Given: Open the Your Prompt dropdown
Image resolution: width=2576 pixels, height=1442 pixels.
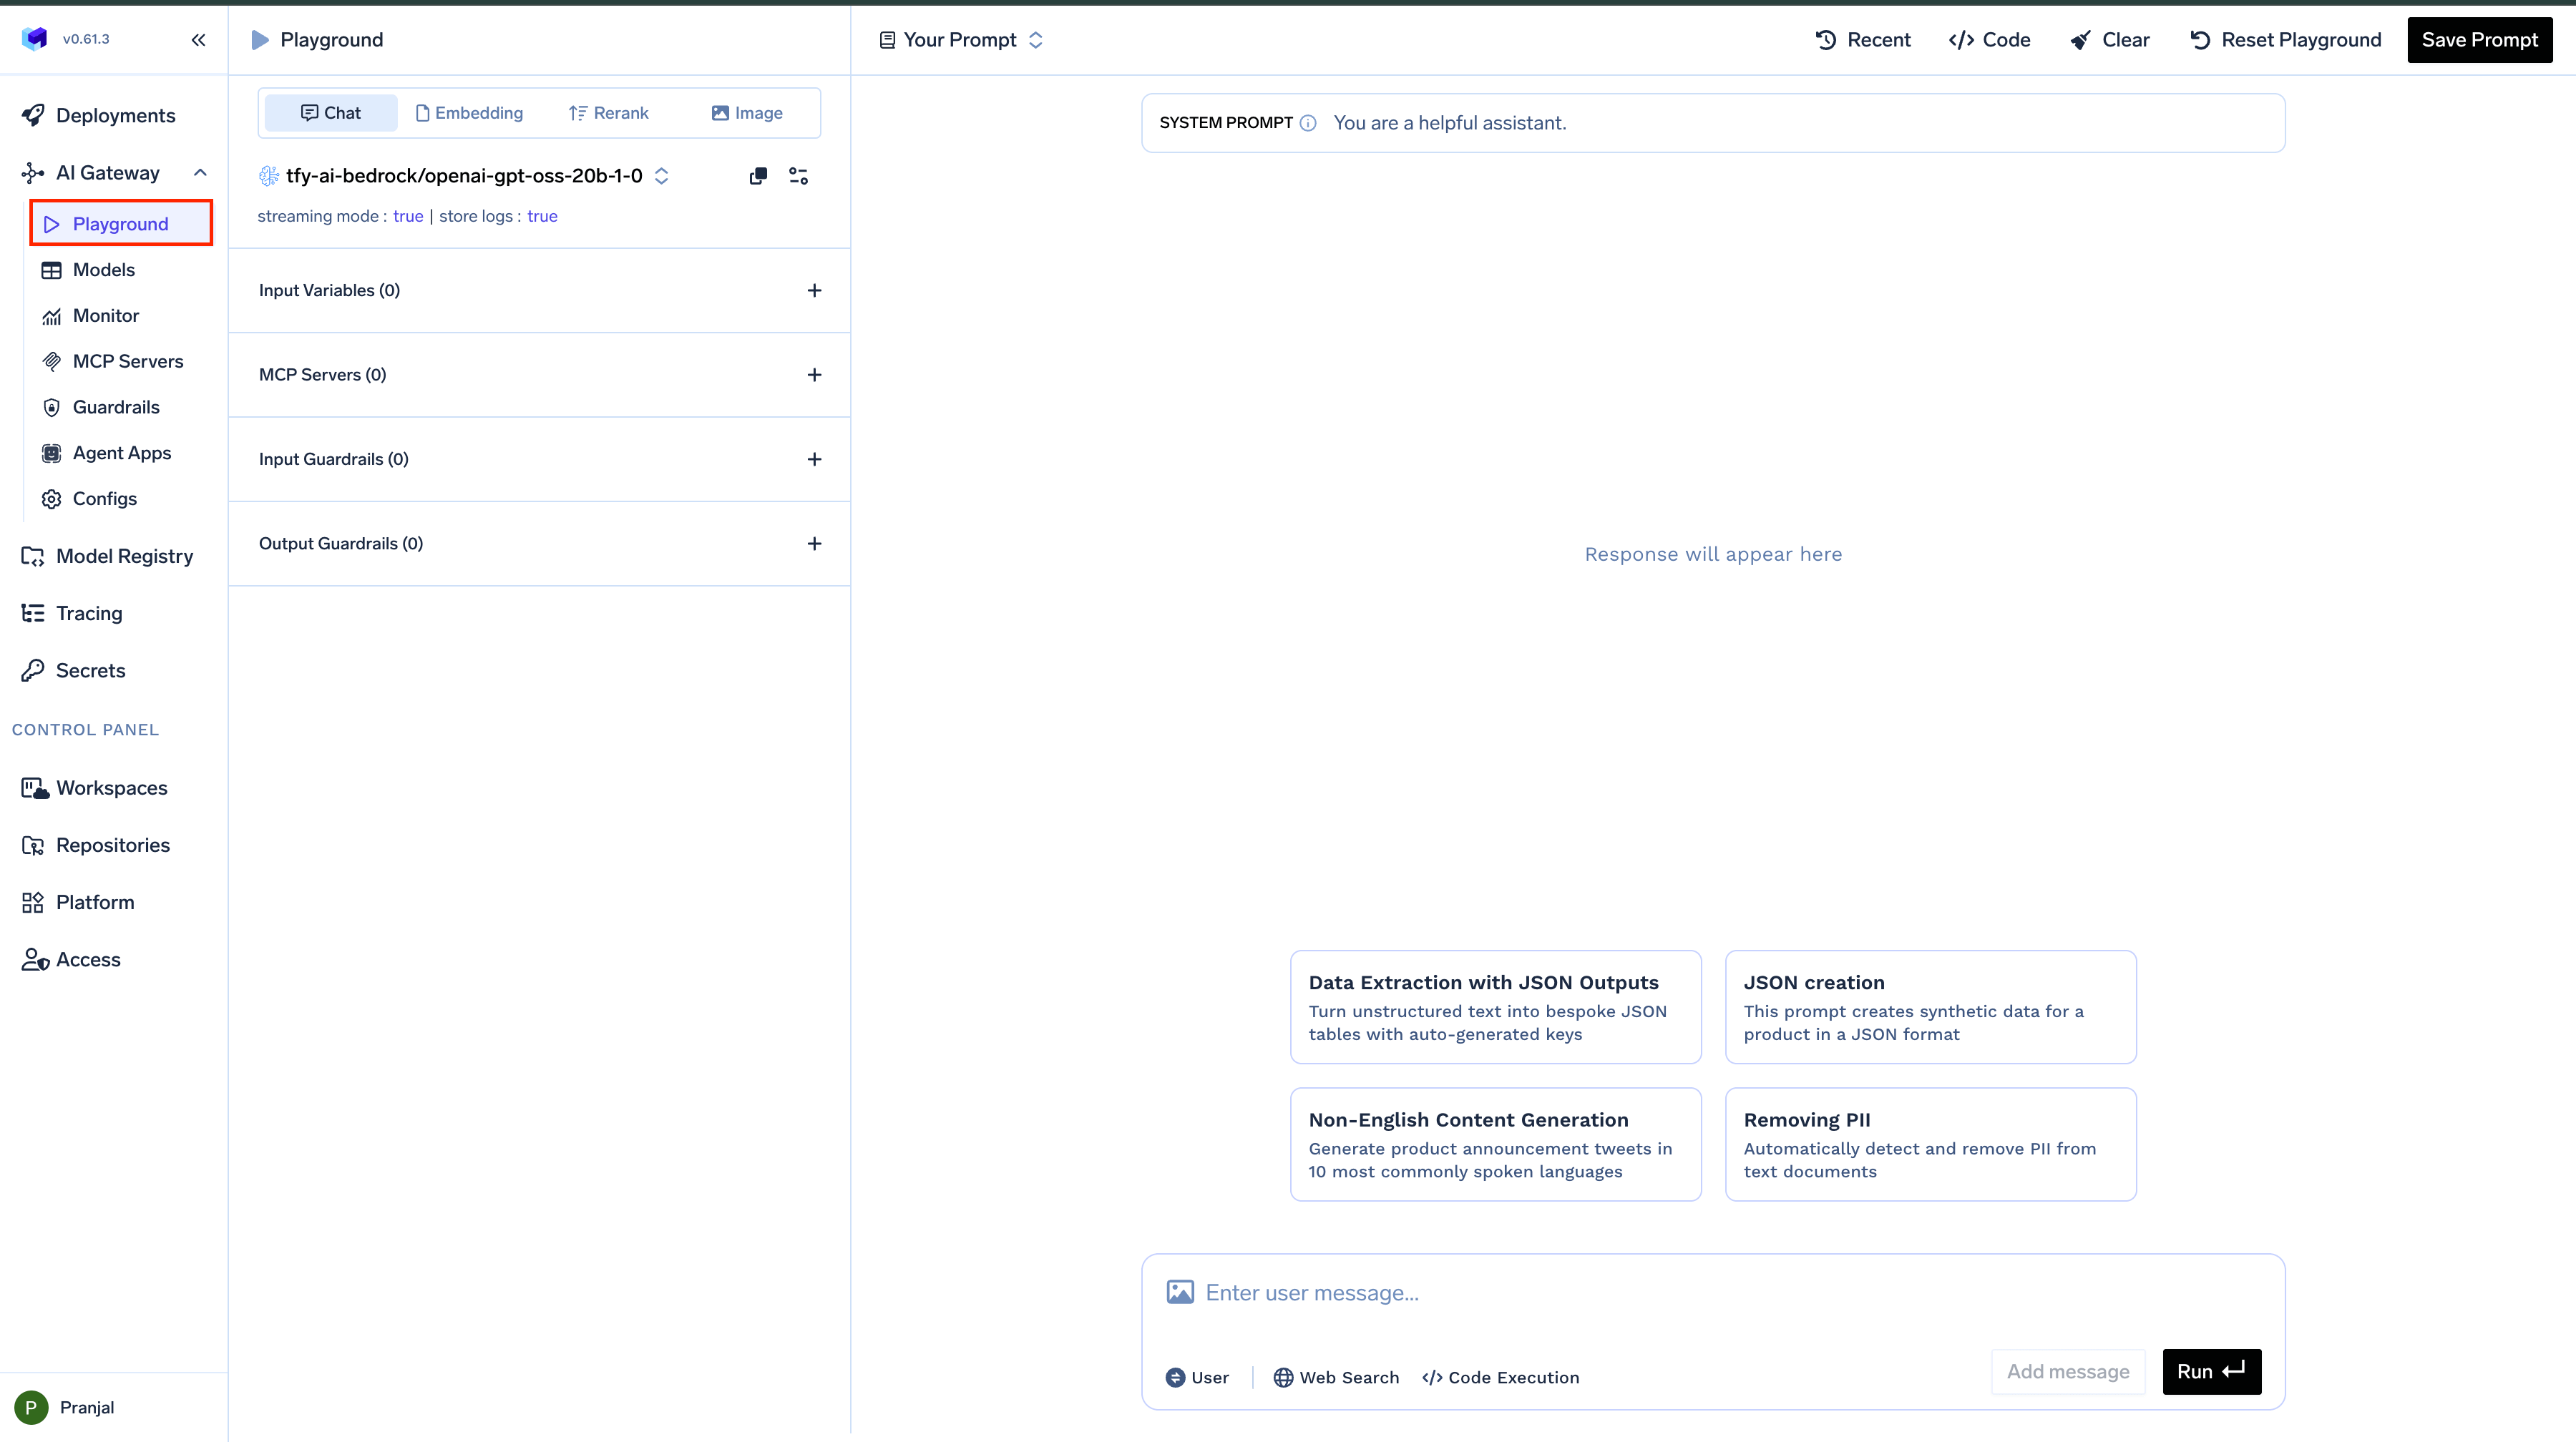Looking at the screenshot, I should (961, 40).
